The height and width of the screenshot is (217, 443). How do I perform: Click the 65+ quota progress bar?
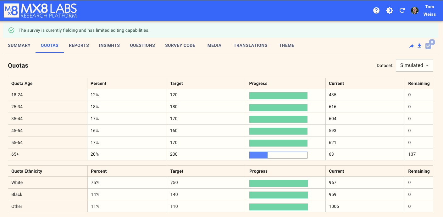click(278, 155)
